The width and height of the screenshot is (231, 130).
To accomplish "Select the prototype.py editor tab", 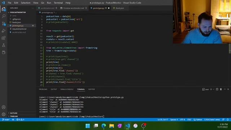I will pyautogui.click(x=100, y=8).
